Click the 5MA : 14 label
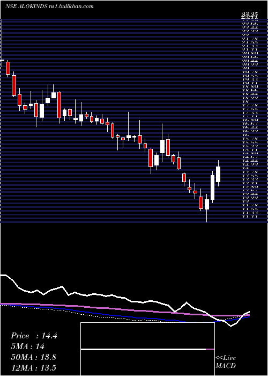 point(27,346)
